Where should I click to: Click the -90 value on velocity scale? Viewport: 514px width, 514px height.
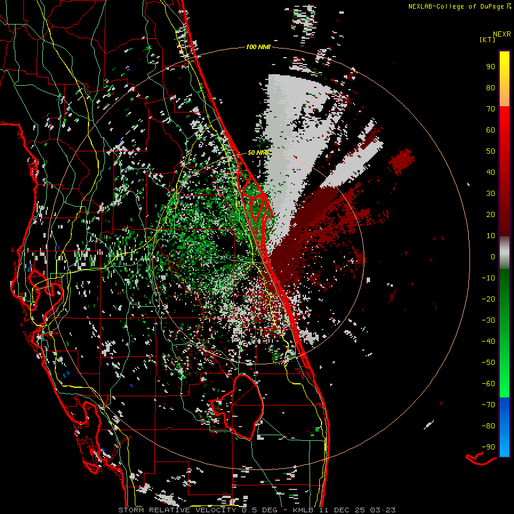click(x=488, y=447)
